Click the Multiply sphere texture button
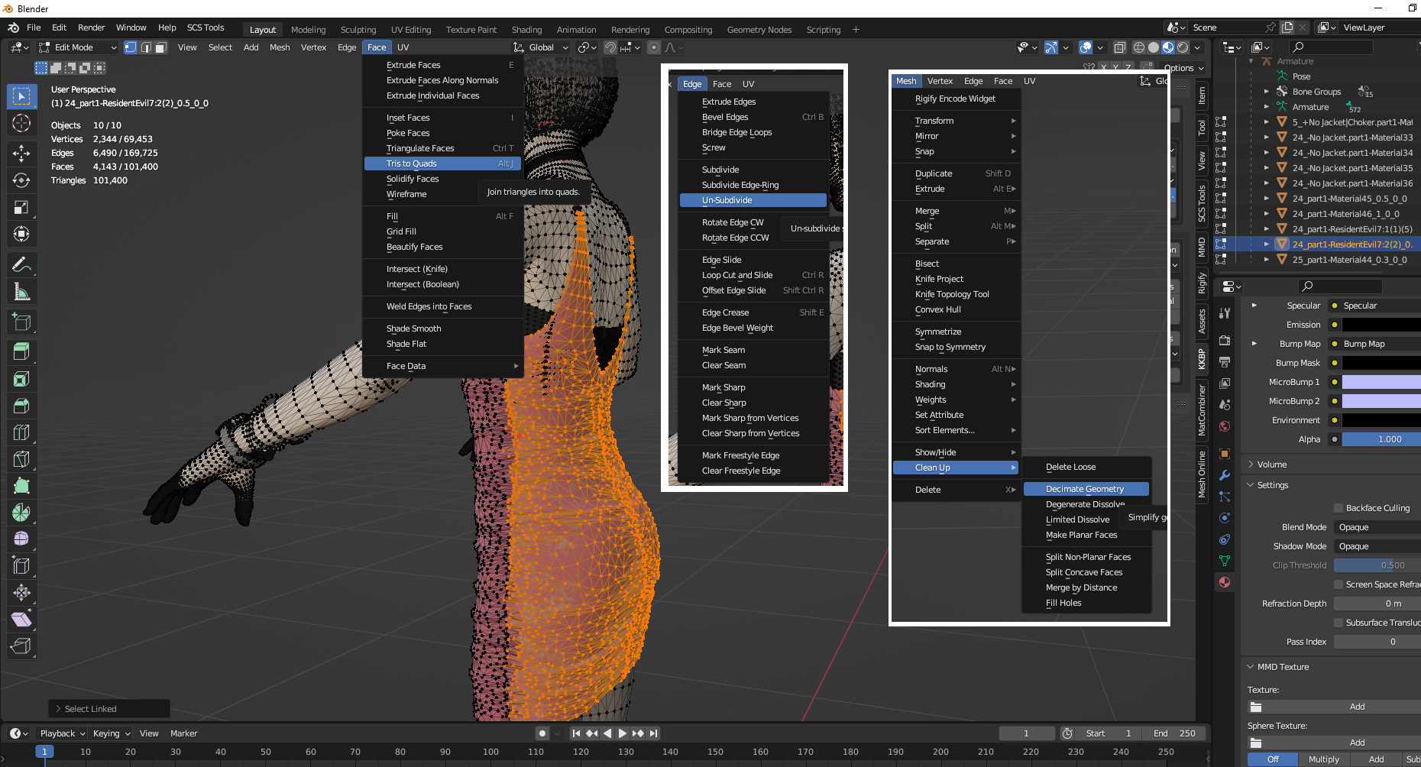The height and width of the screenshot is (767, 1421). pos(1323,759)
